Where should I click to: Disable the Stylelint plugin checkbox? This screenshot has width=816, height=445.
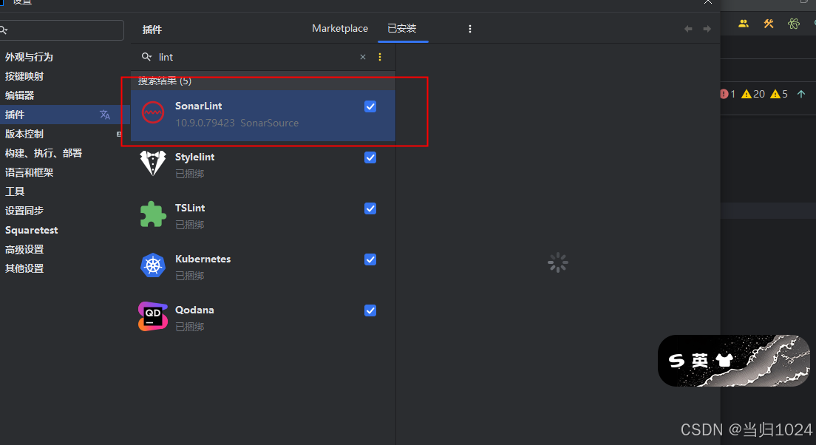(370, 157)
